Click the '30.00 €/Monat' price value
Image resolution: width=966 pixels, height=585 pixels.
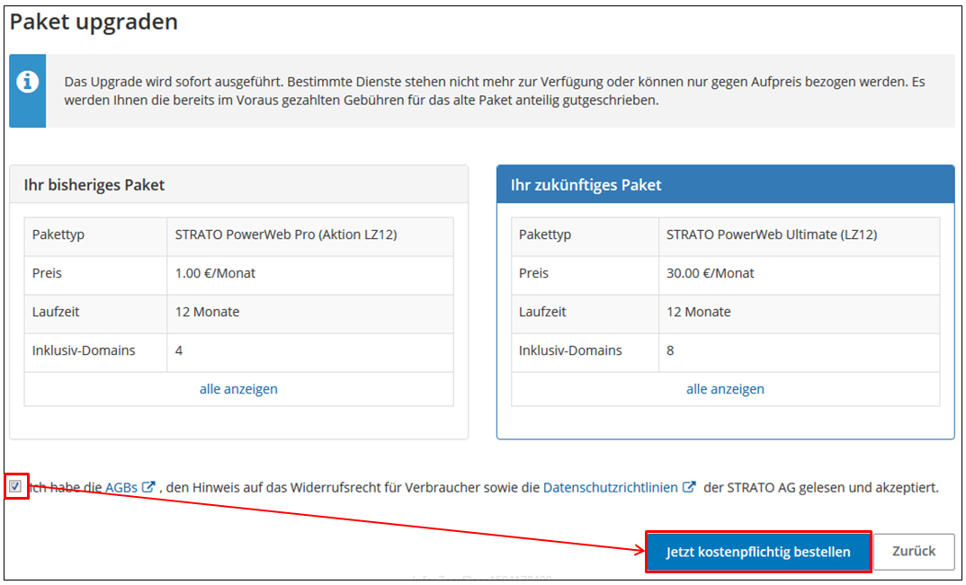(711, 273)
